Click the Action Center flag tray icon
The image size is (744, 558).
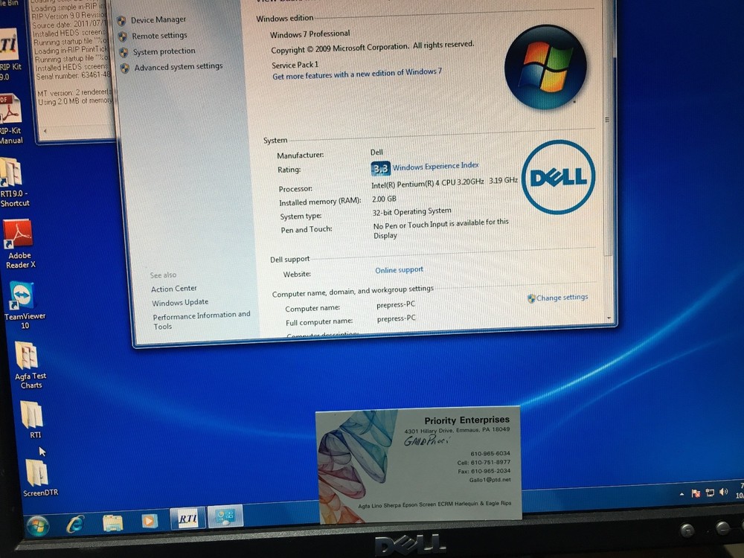[x=696, y=493]
